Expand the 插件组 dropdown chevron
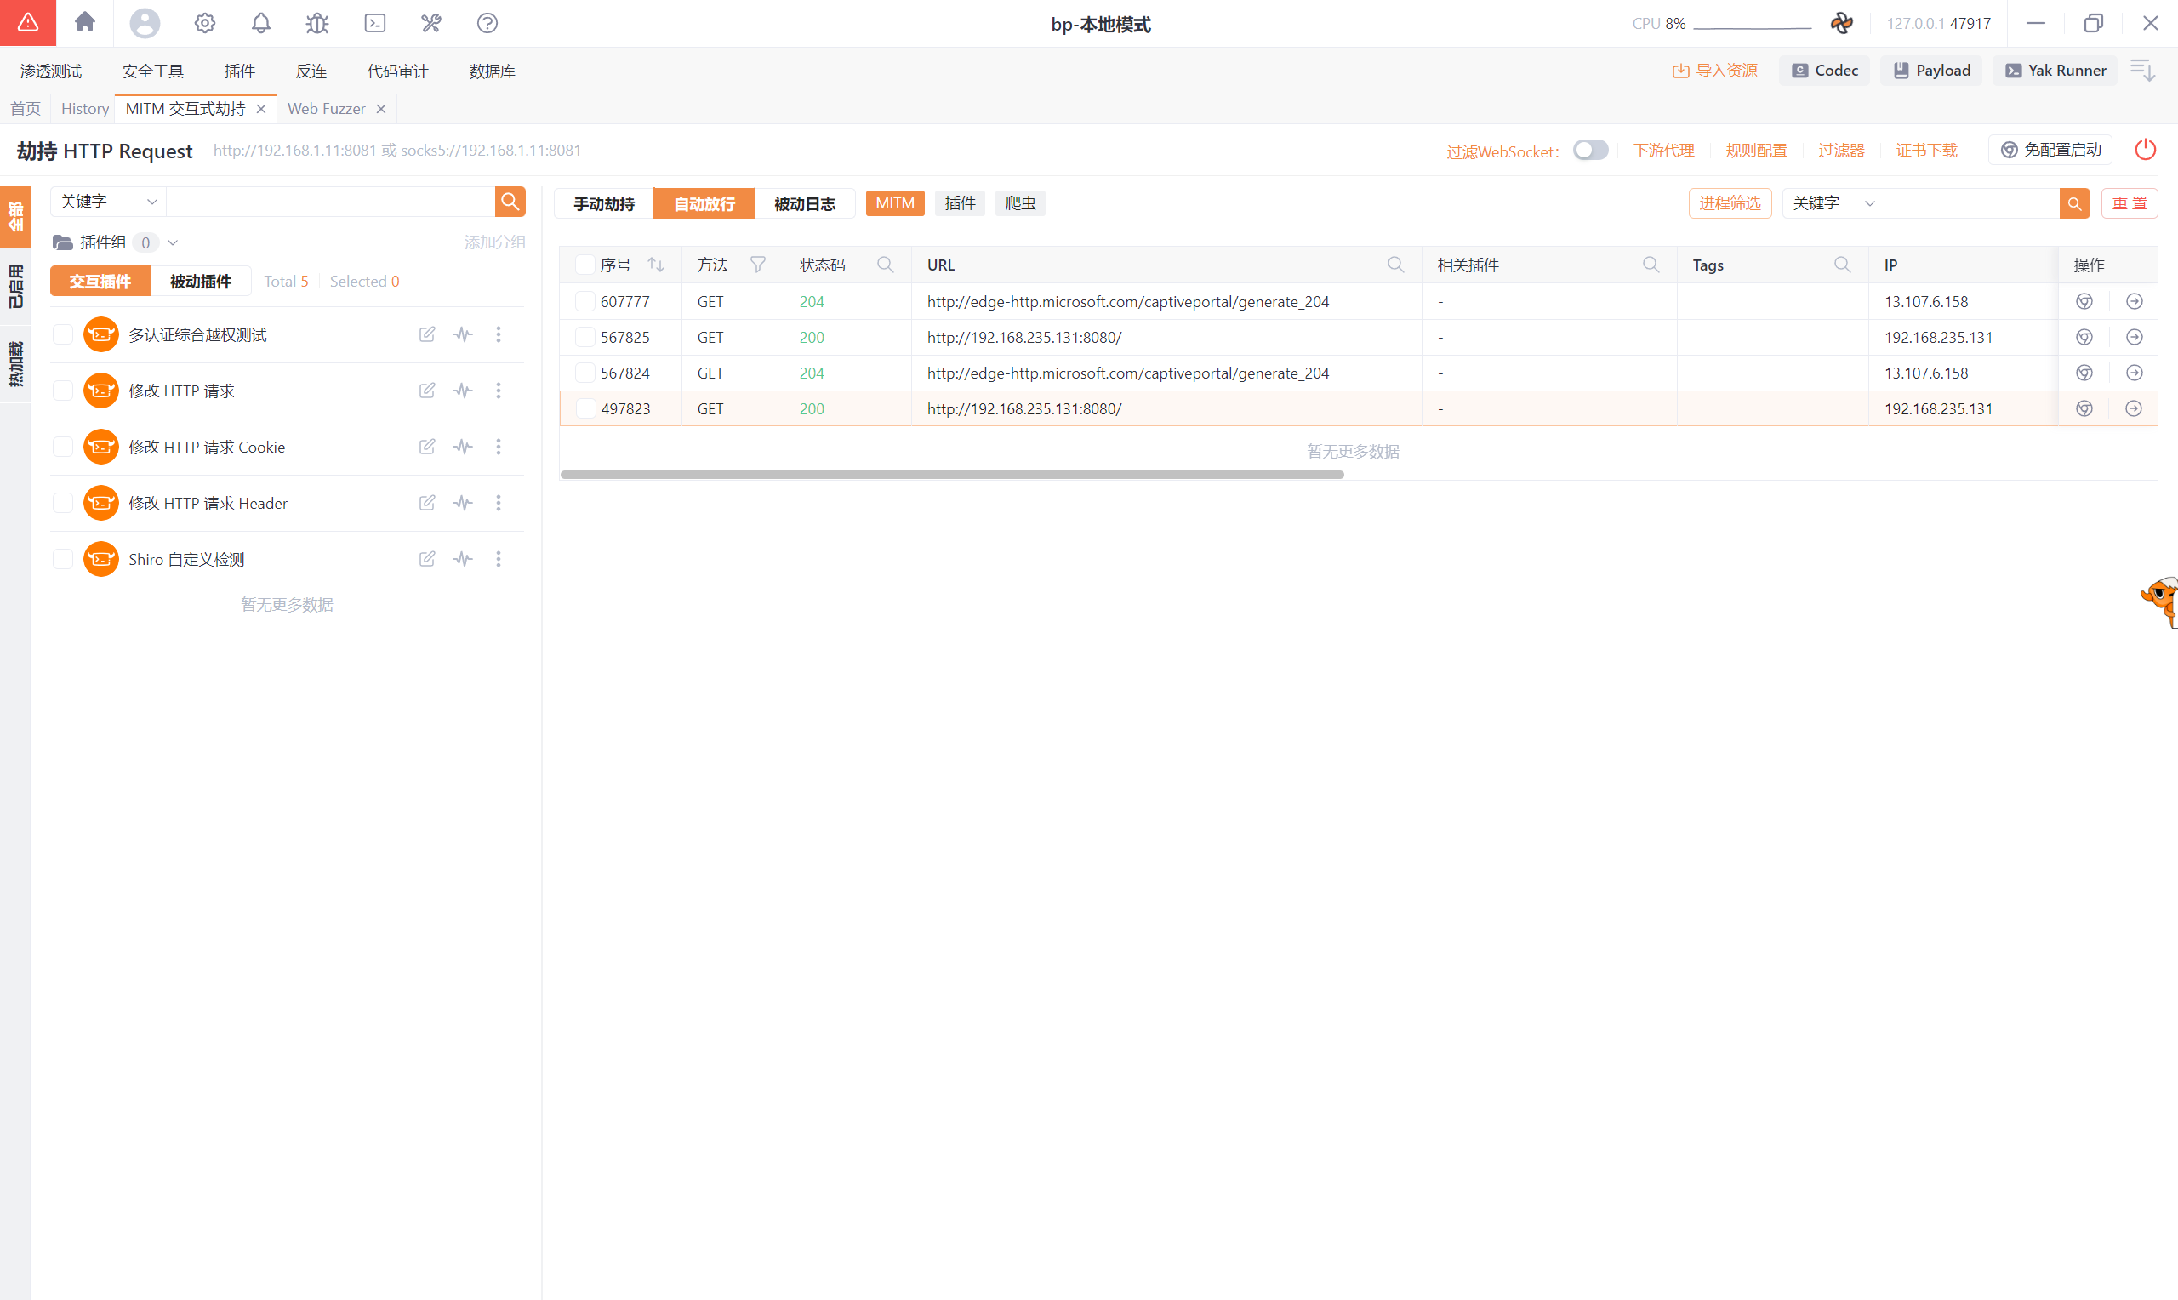This screenshot has width=2178, height=1300. [173, 242]
